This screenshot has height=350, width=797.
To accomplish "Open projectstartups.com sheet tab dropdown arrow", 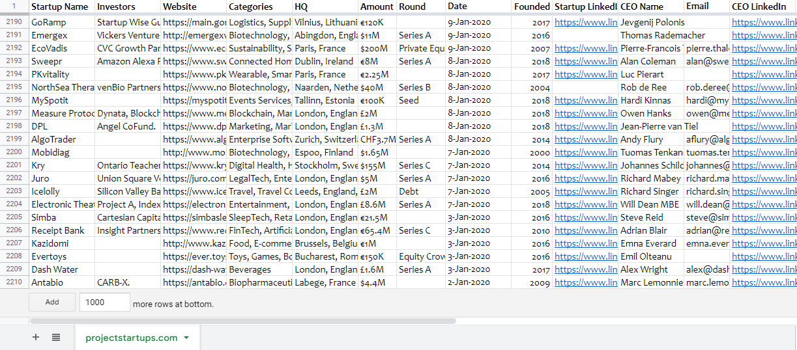I will pyautogui.click(x=186, y=338).
